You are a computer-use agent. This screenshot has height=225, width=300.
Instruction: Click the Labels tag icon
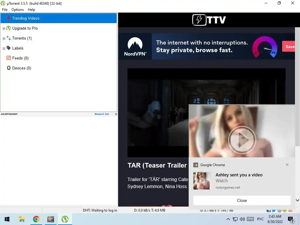pyautogui.click(x=8, y=48)
